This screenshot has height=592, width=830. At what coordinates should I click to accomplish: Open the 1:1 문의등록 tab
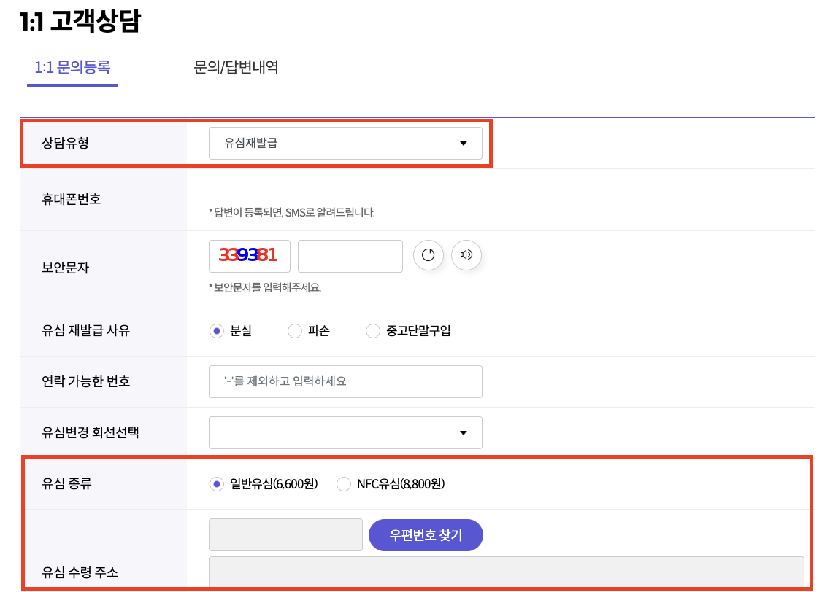pyautogui.click(x=72, y=68)
